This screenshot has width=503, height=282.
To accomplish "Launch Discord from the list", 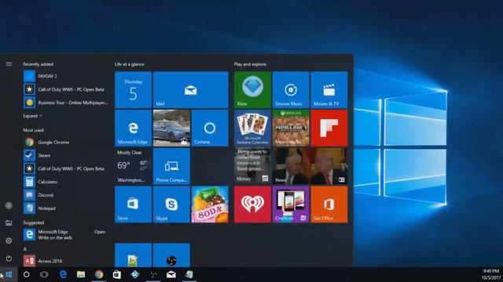I will click(66, 195).
